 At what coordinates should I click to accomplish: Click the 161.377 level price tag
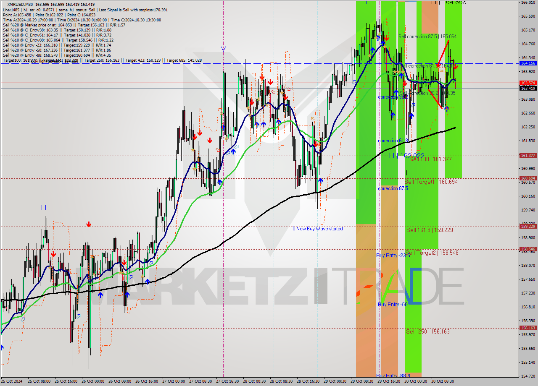(x=528, y=156)
